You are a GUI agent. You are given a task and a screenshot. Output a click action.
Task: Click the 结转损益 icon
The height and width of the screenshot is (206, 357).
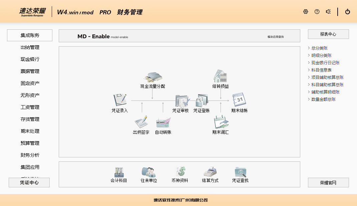[220, 77]
